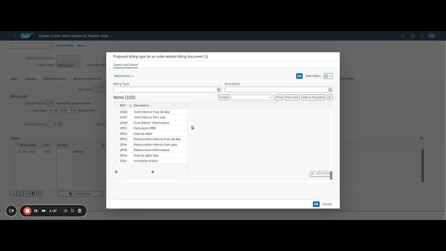The height and width of the screenshot is (251, 446).
Task: Click the camera icon in recorder overlay
Action: [x=11, y=211]
